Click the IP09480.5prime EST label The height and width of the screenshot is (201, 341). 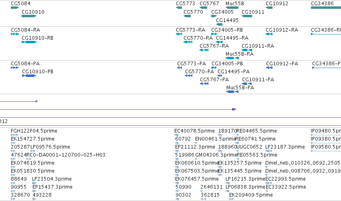point(326,131)
